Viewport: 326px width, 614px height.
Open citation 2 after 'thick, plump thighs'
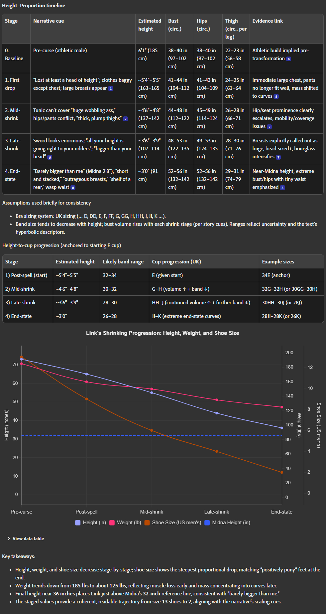[125, 119]
